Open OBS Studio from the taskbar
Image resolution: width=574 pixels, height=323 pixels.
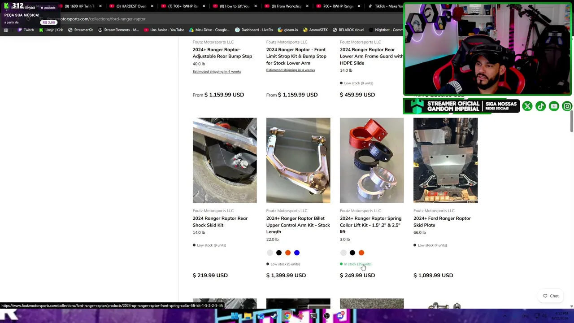[x=326, y=316]
